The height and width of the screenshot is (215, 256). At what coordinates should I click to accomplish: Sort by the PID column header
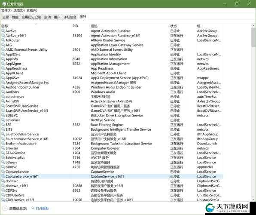[75, 26]
